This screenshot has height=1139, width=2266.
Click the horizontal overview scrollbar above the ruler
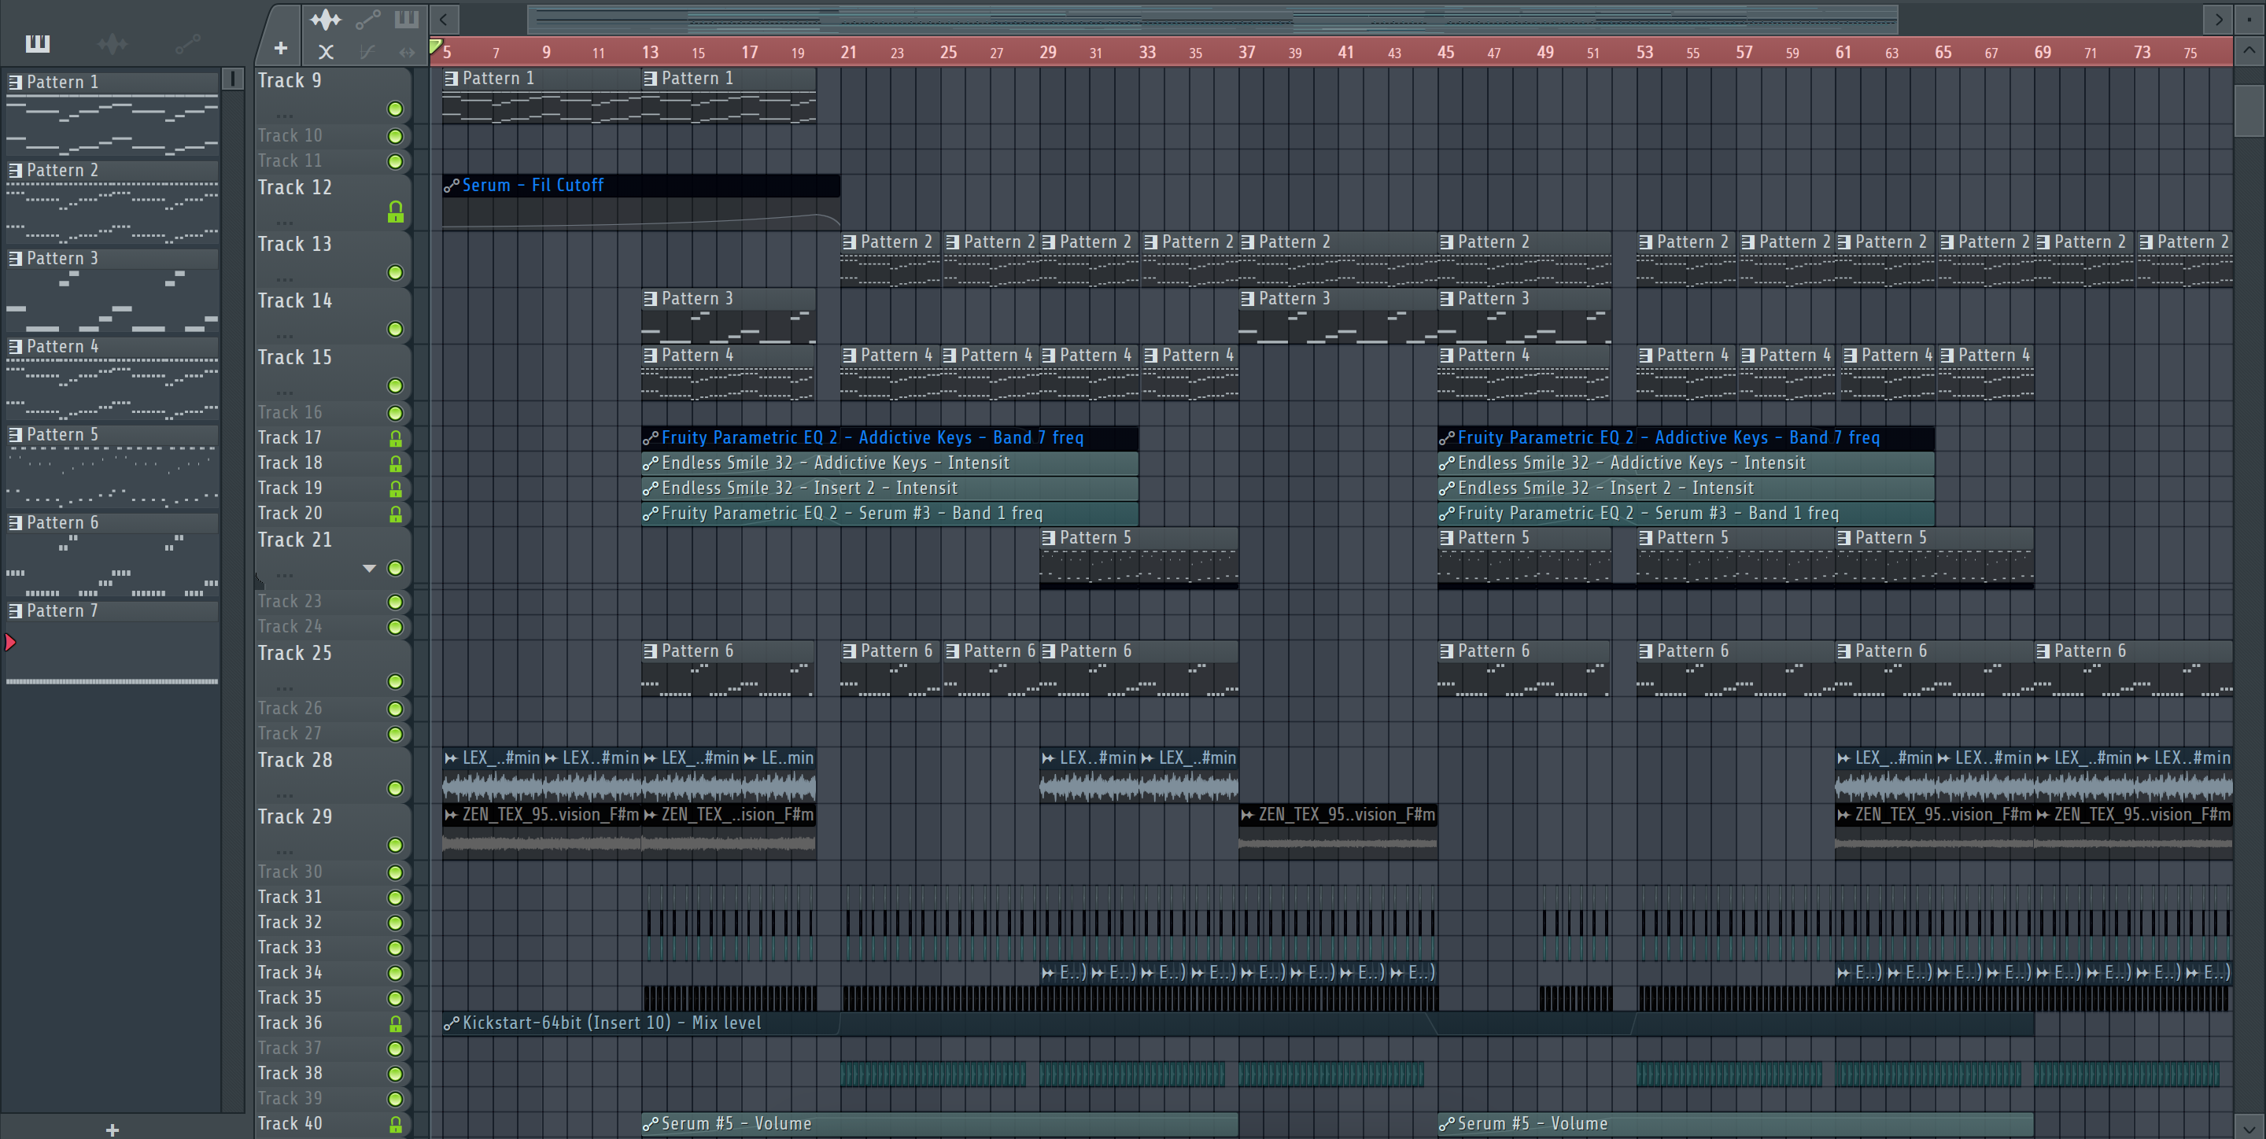[x=1212, y=18]
